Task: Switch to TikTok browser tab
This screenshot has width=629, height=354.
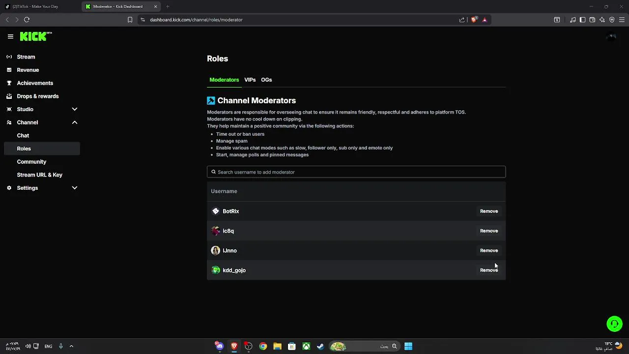Action: coord(40,6)
